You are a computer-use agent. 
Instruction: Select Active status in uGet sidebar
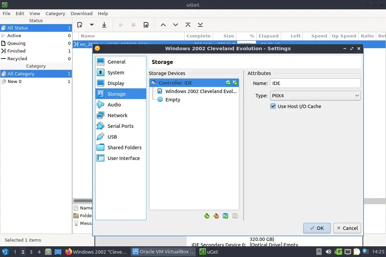36,35
